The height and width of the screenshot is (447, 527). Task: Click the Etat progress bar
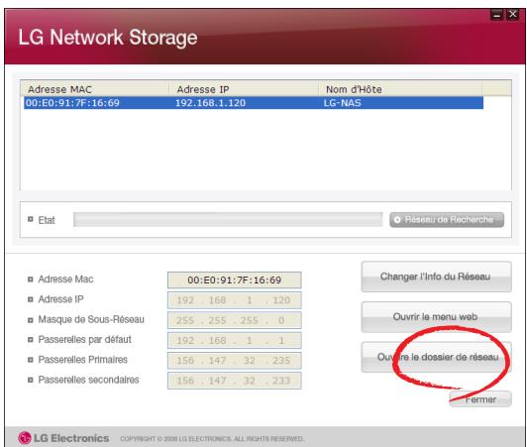coord(228,219)
